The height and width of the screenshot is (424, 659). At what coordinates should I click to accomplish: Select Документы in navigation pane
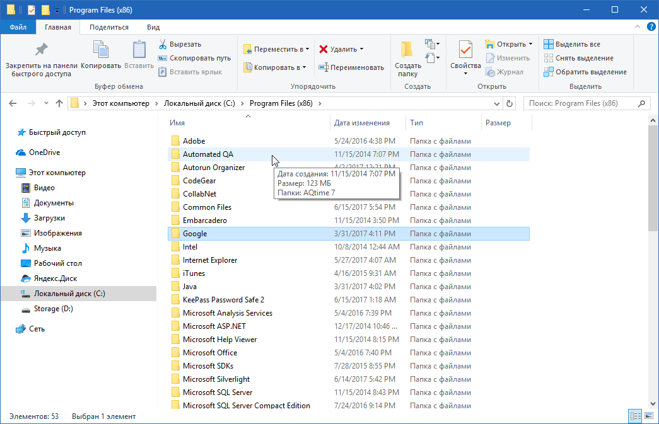pos(47,203)
